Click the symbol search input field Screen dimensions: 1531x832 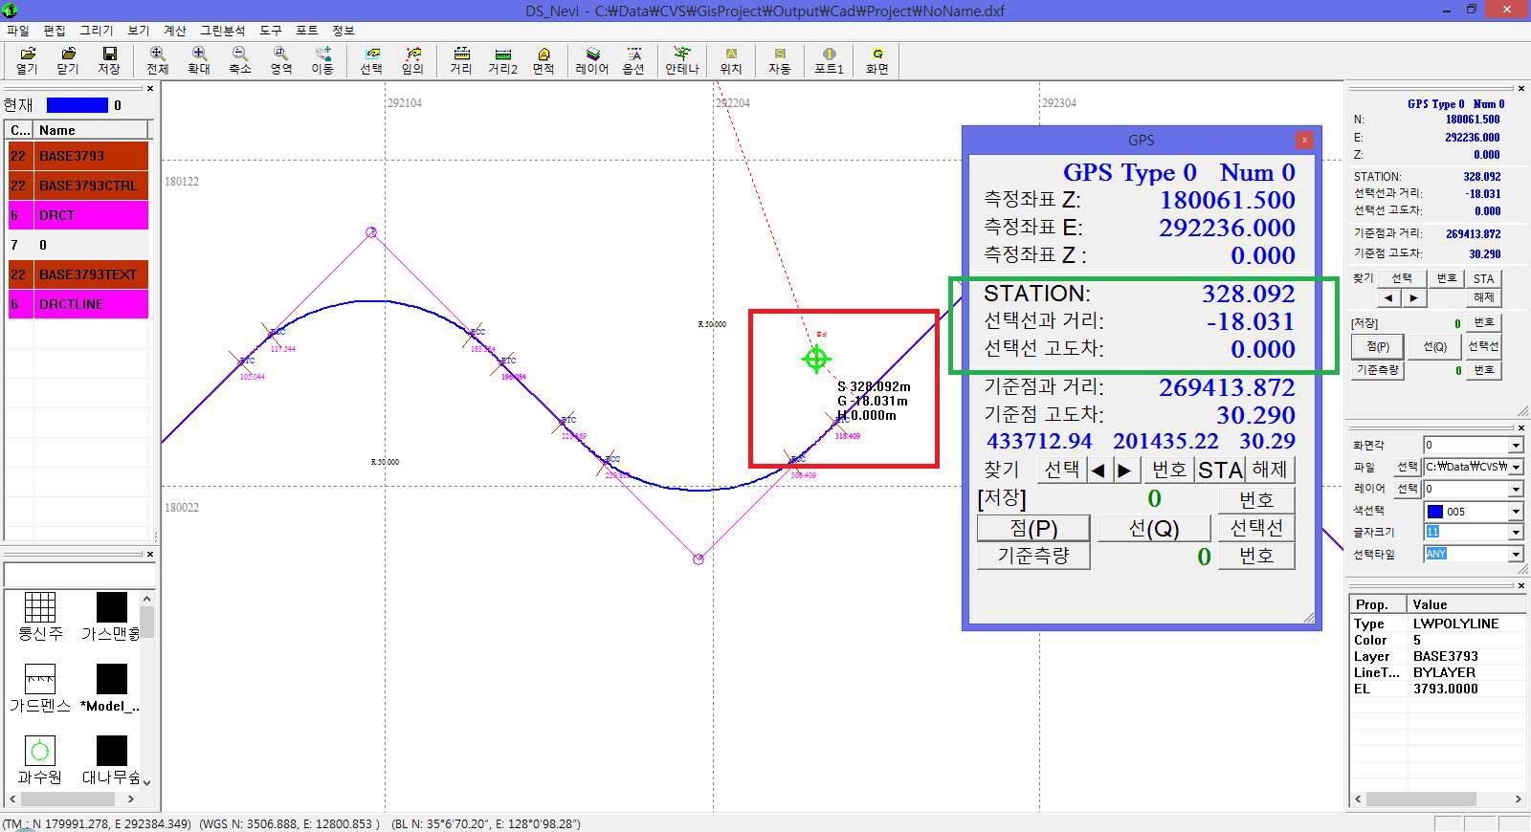click(79, 575)
